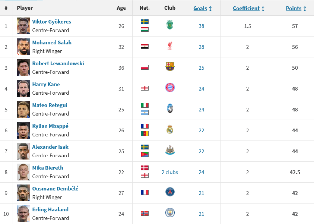The image size is (314, 224).
Task: Click Mateo Retegui's goals count 24
Action: (202, 110)
